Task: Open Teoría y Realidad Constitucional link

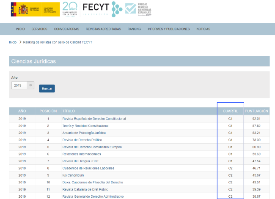Action: click(x=85, y=126)
